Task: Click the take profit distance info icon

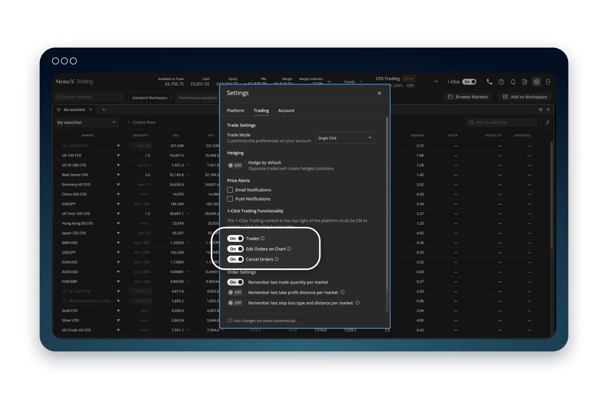Action: (342, 292)
